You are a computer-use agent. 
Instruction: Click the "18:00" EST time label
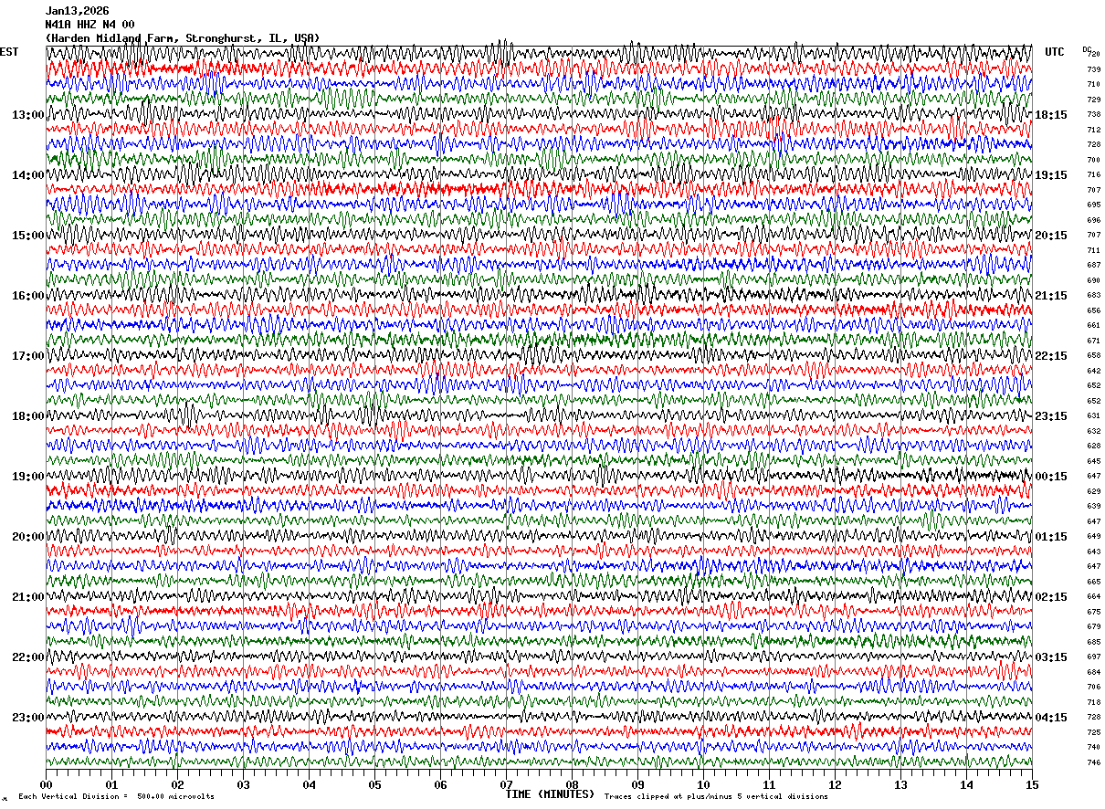27,416
